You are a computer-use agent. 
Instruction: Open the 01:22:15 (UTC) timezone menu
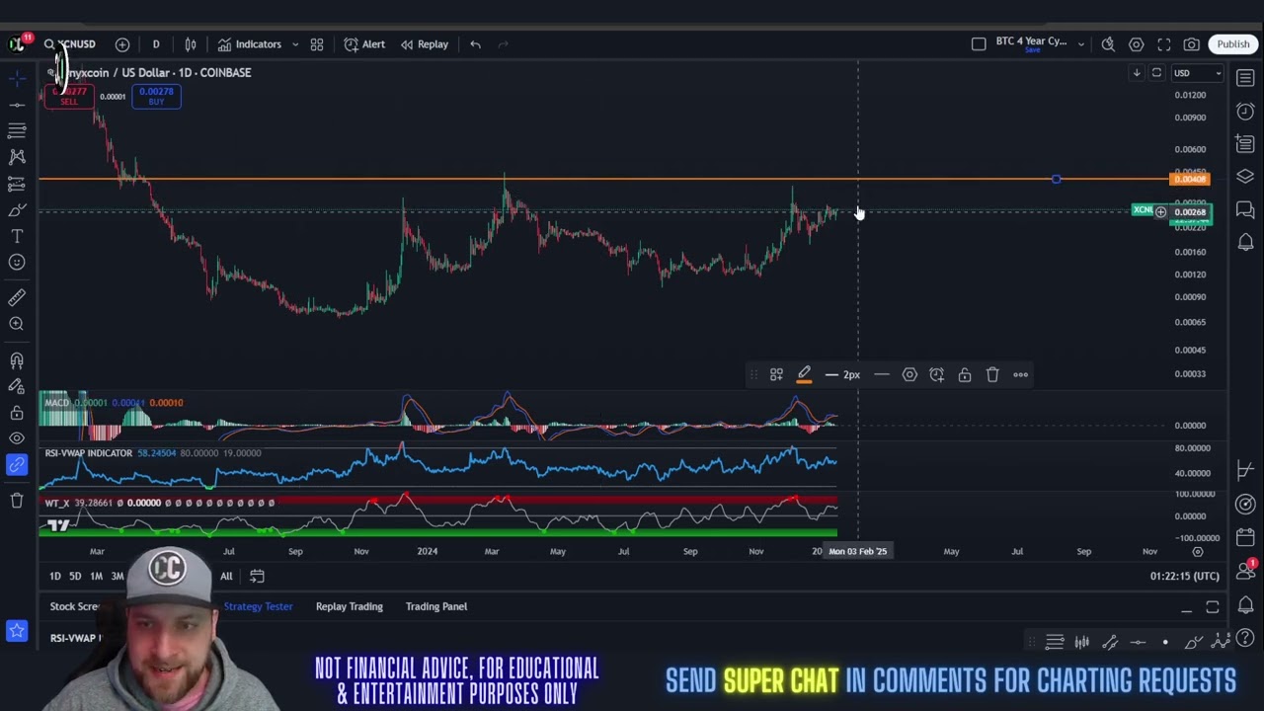[x=1184, y=576]
